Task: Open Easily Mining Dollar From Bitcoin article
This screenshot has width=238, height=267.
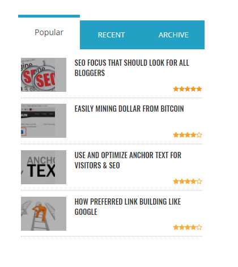Action: coord(129,109)
